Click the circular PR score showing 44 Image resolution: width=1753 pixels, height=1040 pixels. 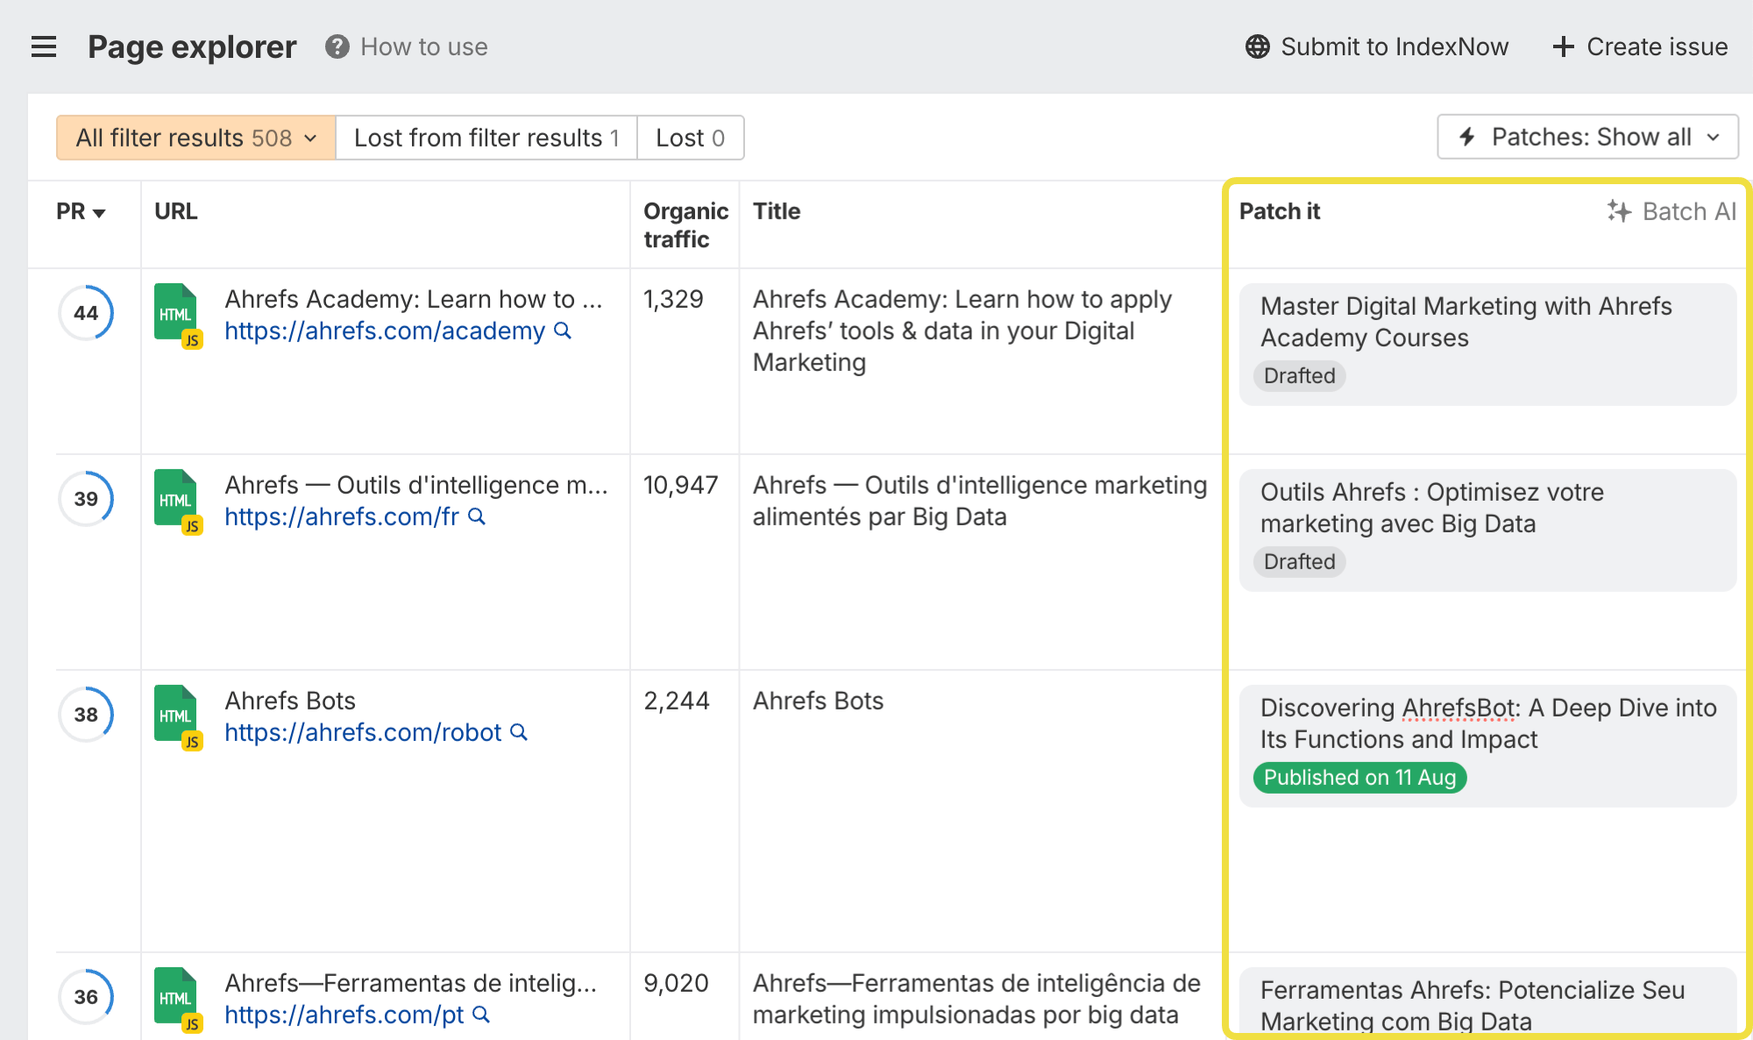coord(85,313)
